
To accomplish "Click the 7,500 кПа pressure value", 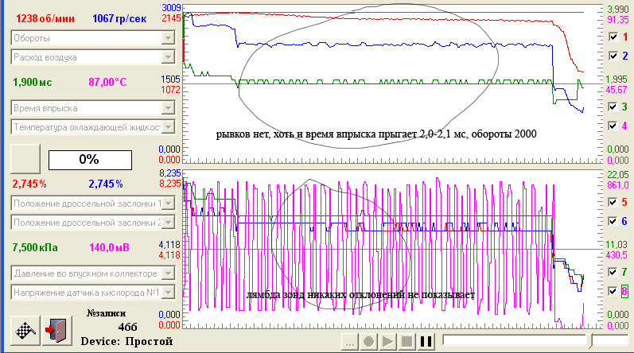I will tap(35, 247).
